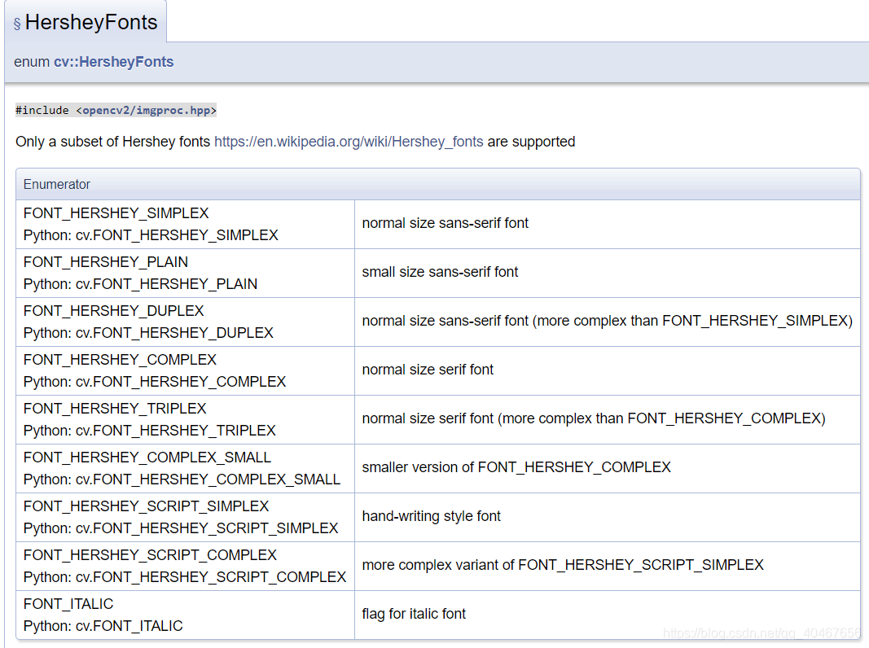Screen dimensions: 869x648
Task: Click description mentioning more complex than FONT_HERSHEY_SIMPLEX
Action: (x=607, y=321)
